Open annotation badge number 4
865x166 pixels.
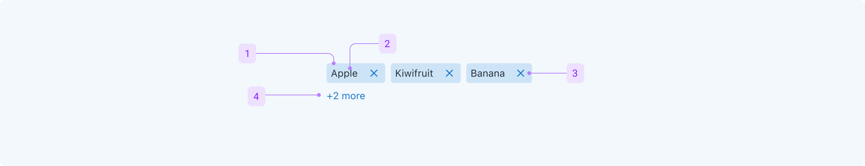[256, 96]
